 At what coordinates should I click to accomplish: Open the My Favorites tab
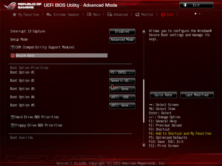pyautogui.click(x=26, y=15)
